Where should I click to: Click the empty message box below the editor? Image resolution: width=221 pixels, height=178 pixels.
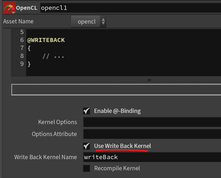(116, 90)
